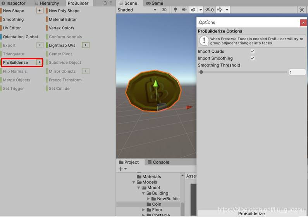Open the UV Editor
Viewport: 308px width, 217px height.
12,28
